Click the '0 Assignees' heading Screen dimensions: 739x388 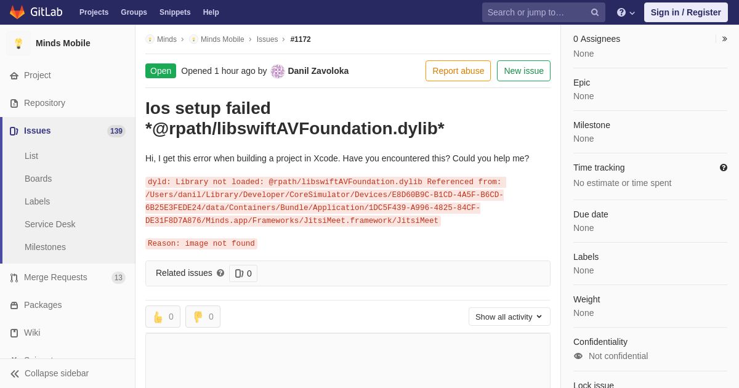[x=597, y=39]
